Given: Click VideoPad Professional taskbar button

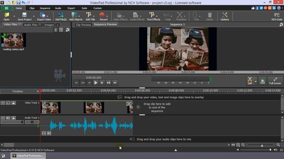Looking at the screenshot, I should click(x=28, y=156).
